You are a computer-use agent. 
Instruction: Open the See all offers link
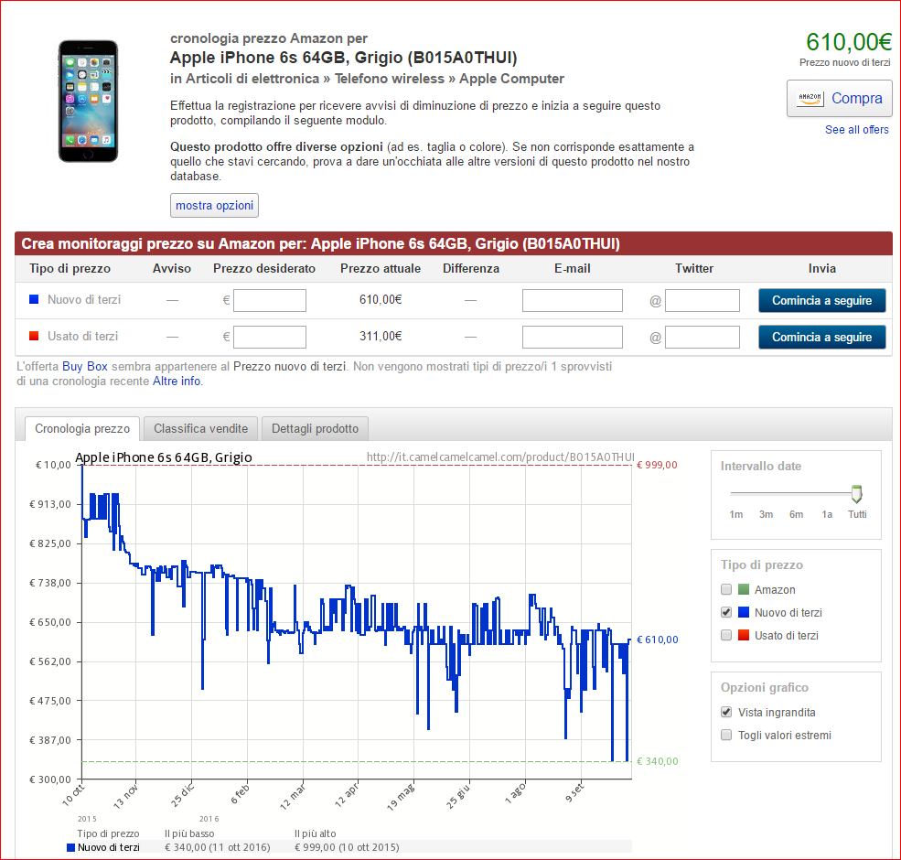coord(856,130)
